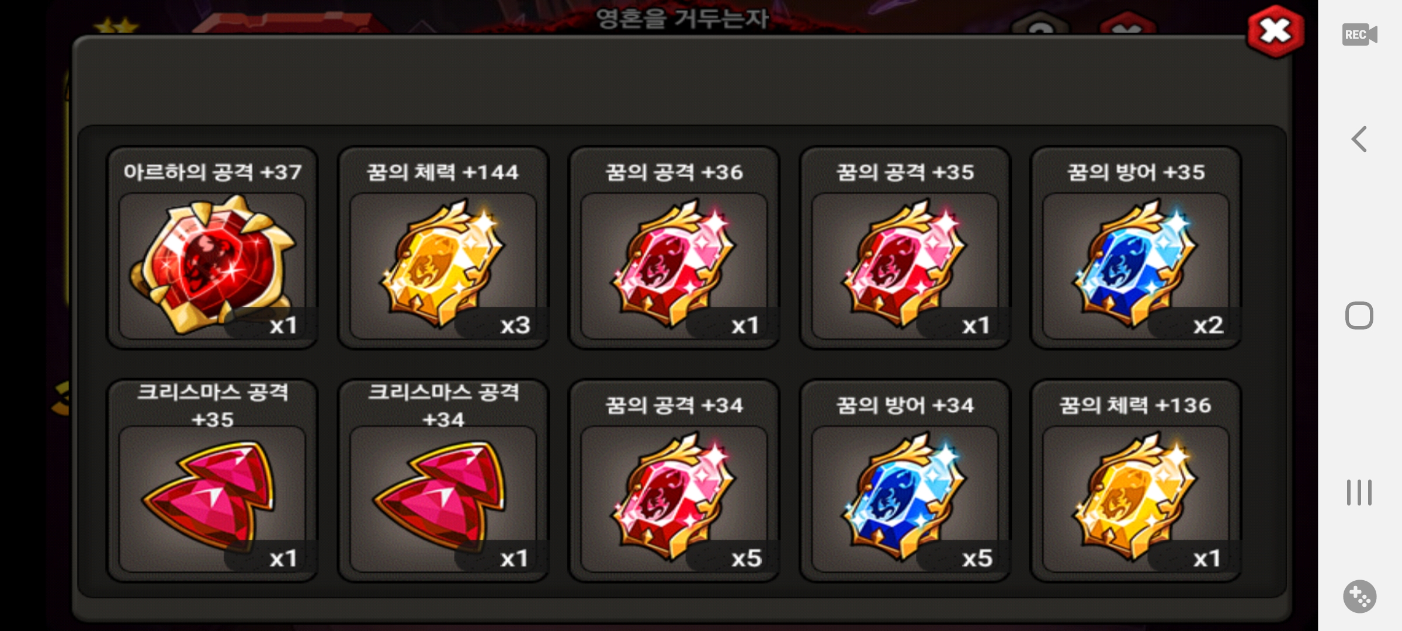
Task: Tap the yellow 꿈의 체력 +144 jewel
Action: coord(443,266)
